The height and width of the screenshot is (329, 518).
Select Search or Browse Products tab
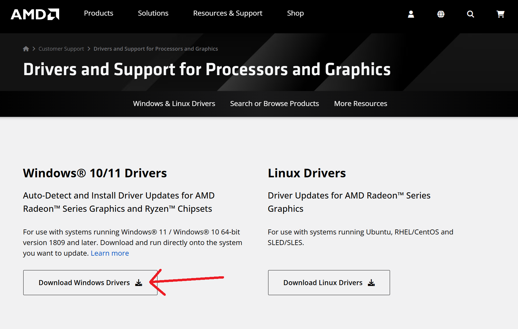coord(275,104)
